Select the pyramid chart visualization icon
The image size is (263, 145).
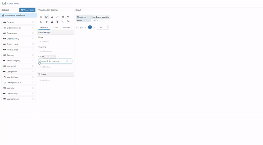52,22
